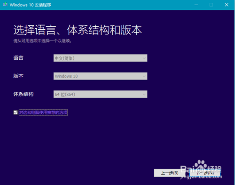Click the 上一步(B) back button
The image size is (235, 185).
pos(170,173)
